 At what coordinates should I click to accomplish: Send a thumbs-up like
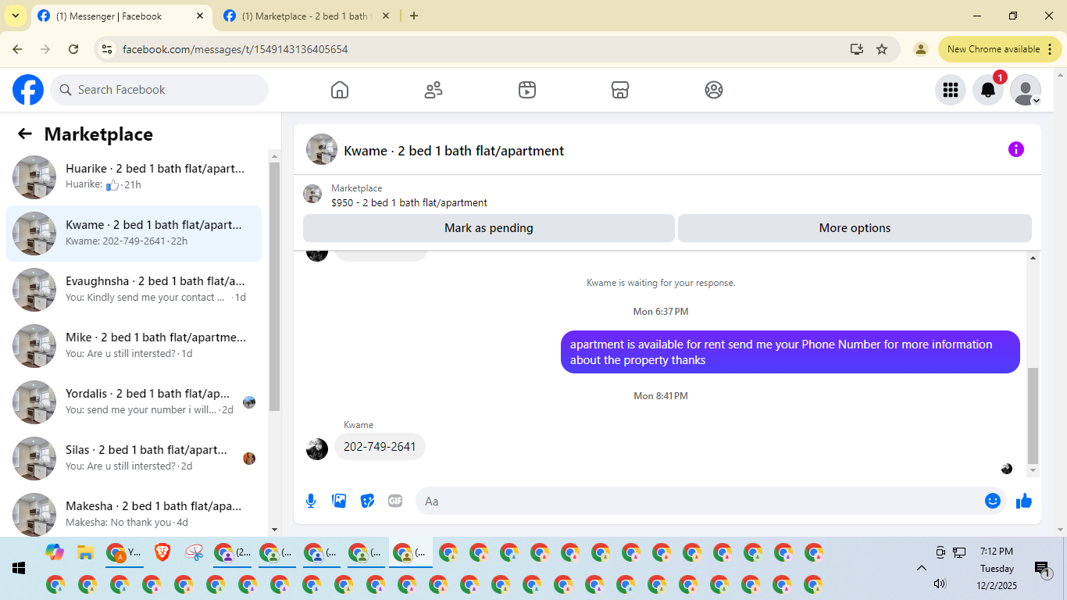[1024, 501]
